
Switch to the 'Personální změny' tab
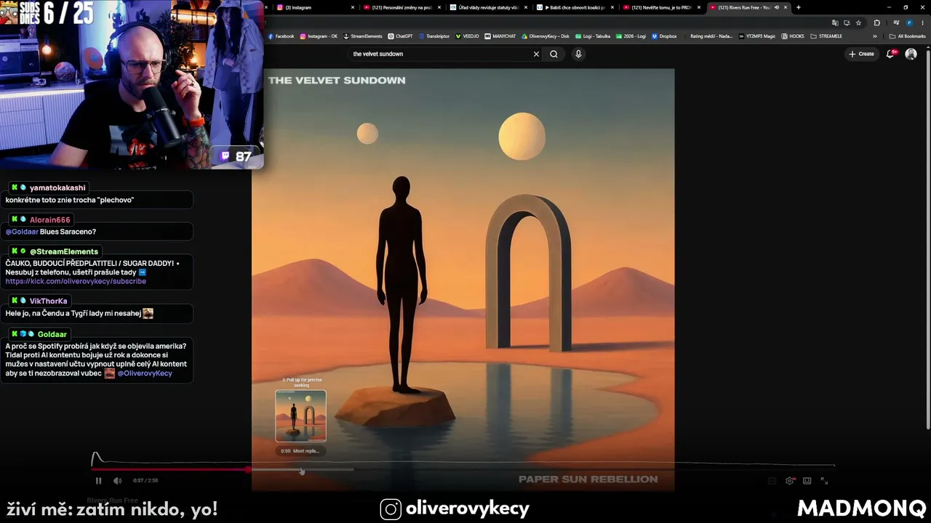click(402, 7)
